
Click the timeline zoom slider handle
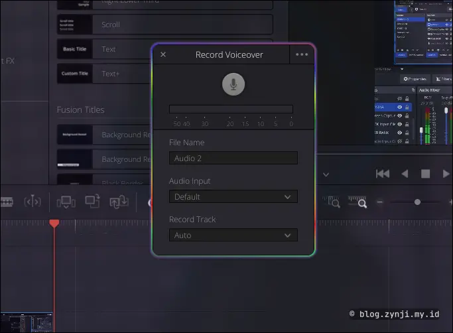417,202
